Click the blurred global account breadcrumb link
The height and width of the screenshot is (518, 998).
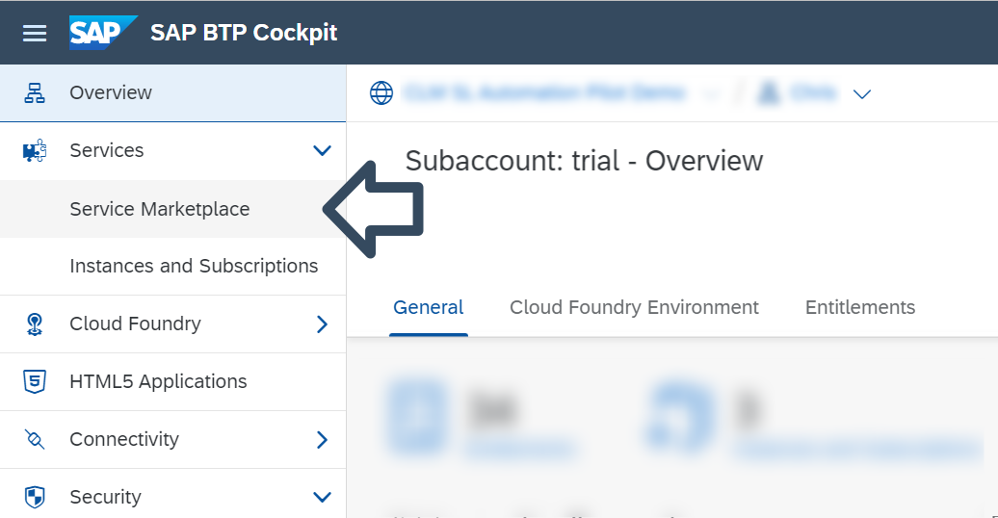click(545, 92)
